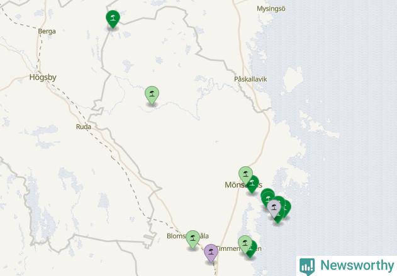Select the Påskallavik place label
The width and height of the screenshot is (397, 276).
coord(250,79)
